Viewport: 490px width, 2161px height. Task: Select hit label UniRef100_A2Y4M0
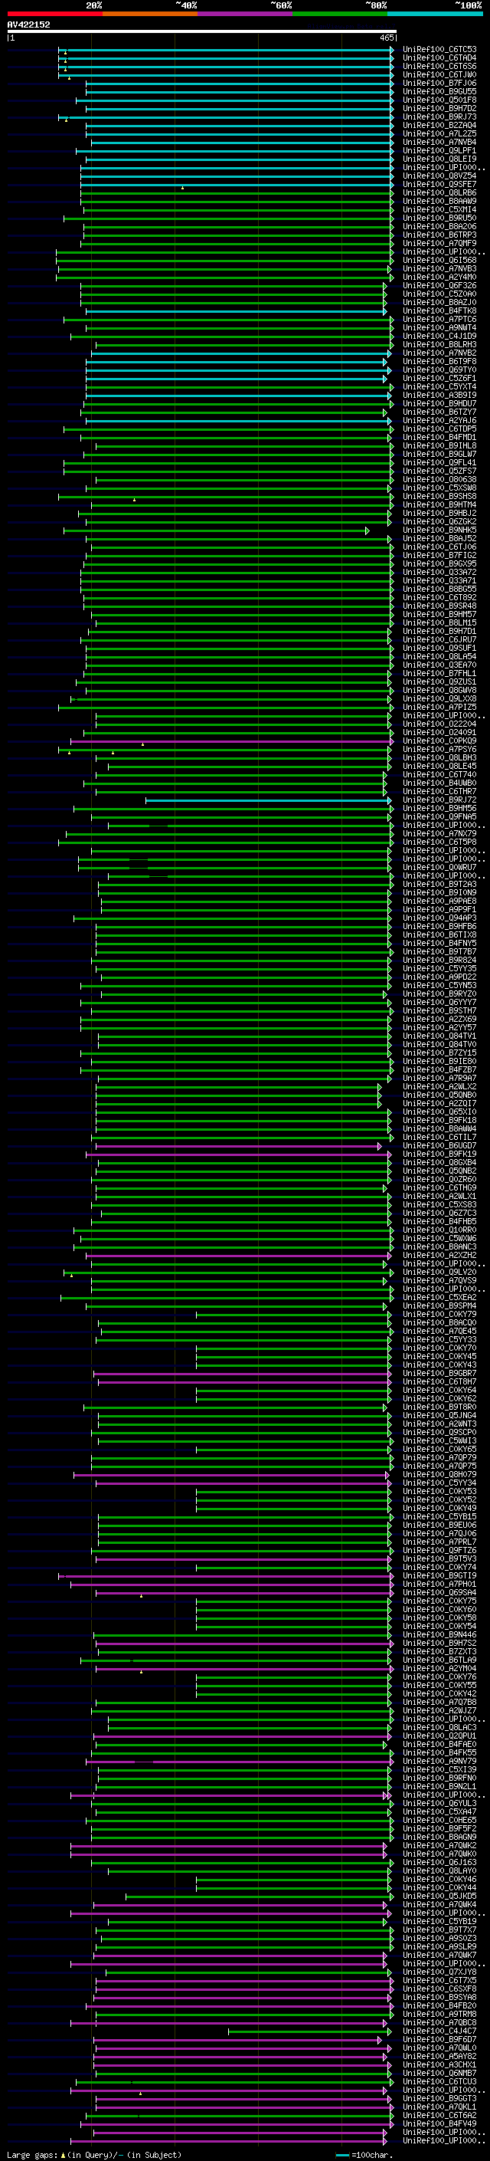pyautogui.click(x=439, y=277)
